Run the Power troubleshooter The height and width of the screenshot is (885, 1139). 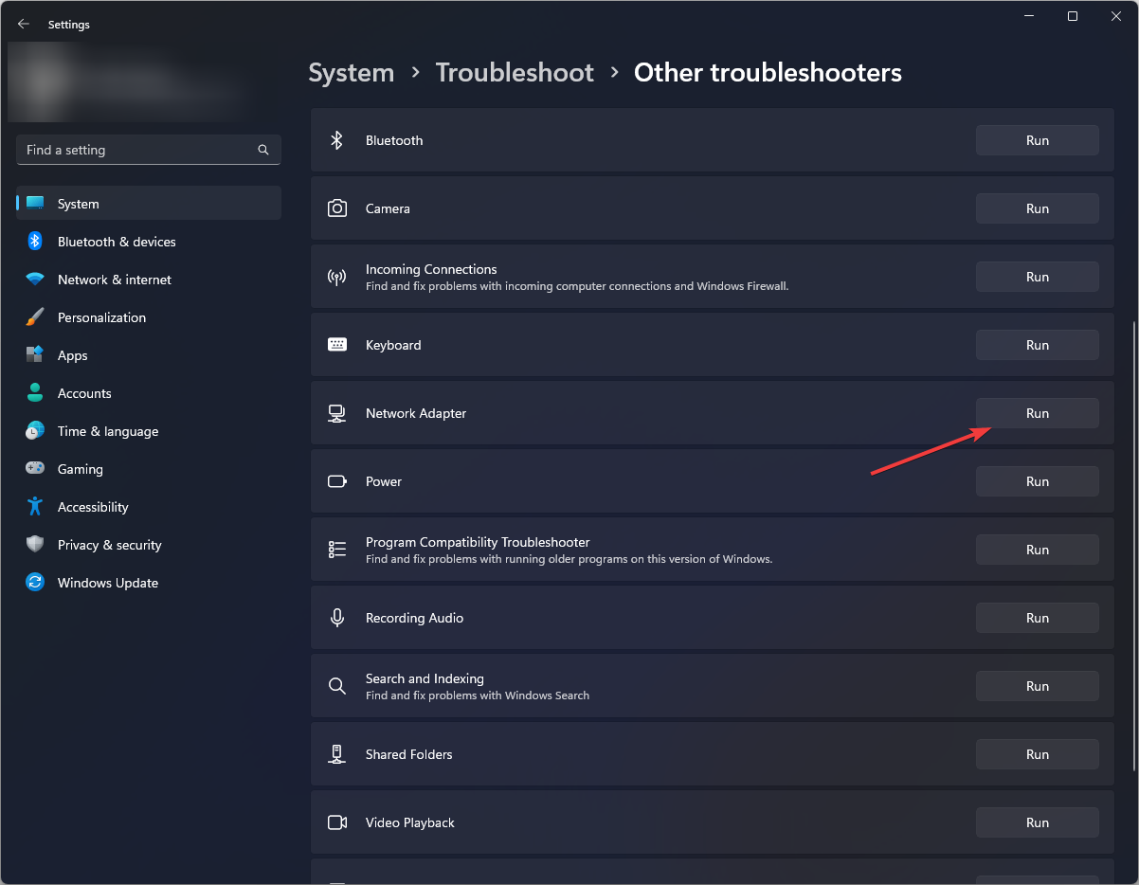click(x=1037, y=481)
